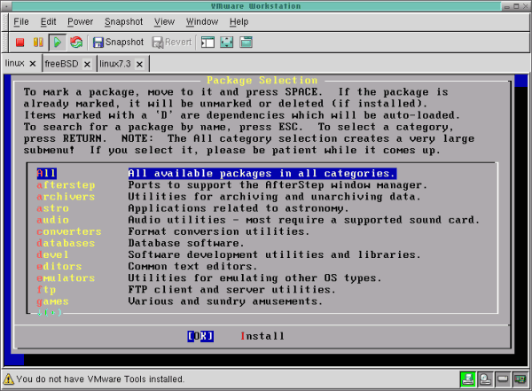
Task: Select the astro category
Action: pos(52,208)
